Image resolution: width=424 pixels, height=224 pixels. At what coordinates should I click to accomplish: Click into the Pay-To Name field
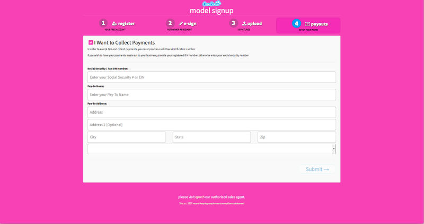pyautogui.click(x=211, y=95)
